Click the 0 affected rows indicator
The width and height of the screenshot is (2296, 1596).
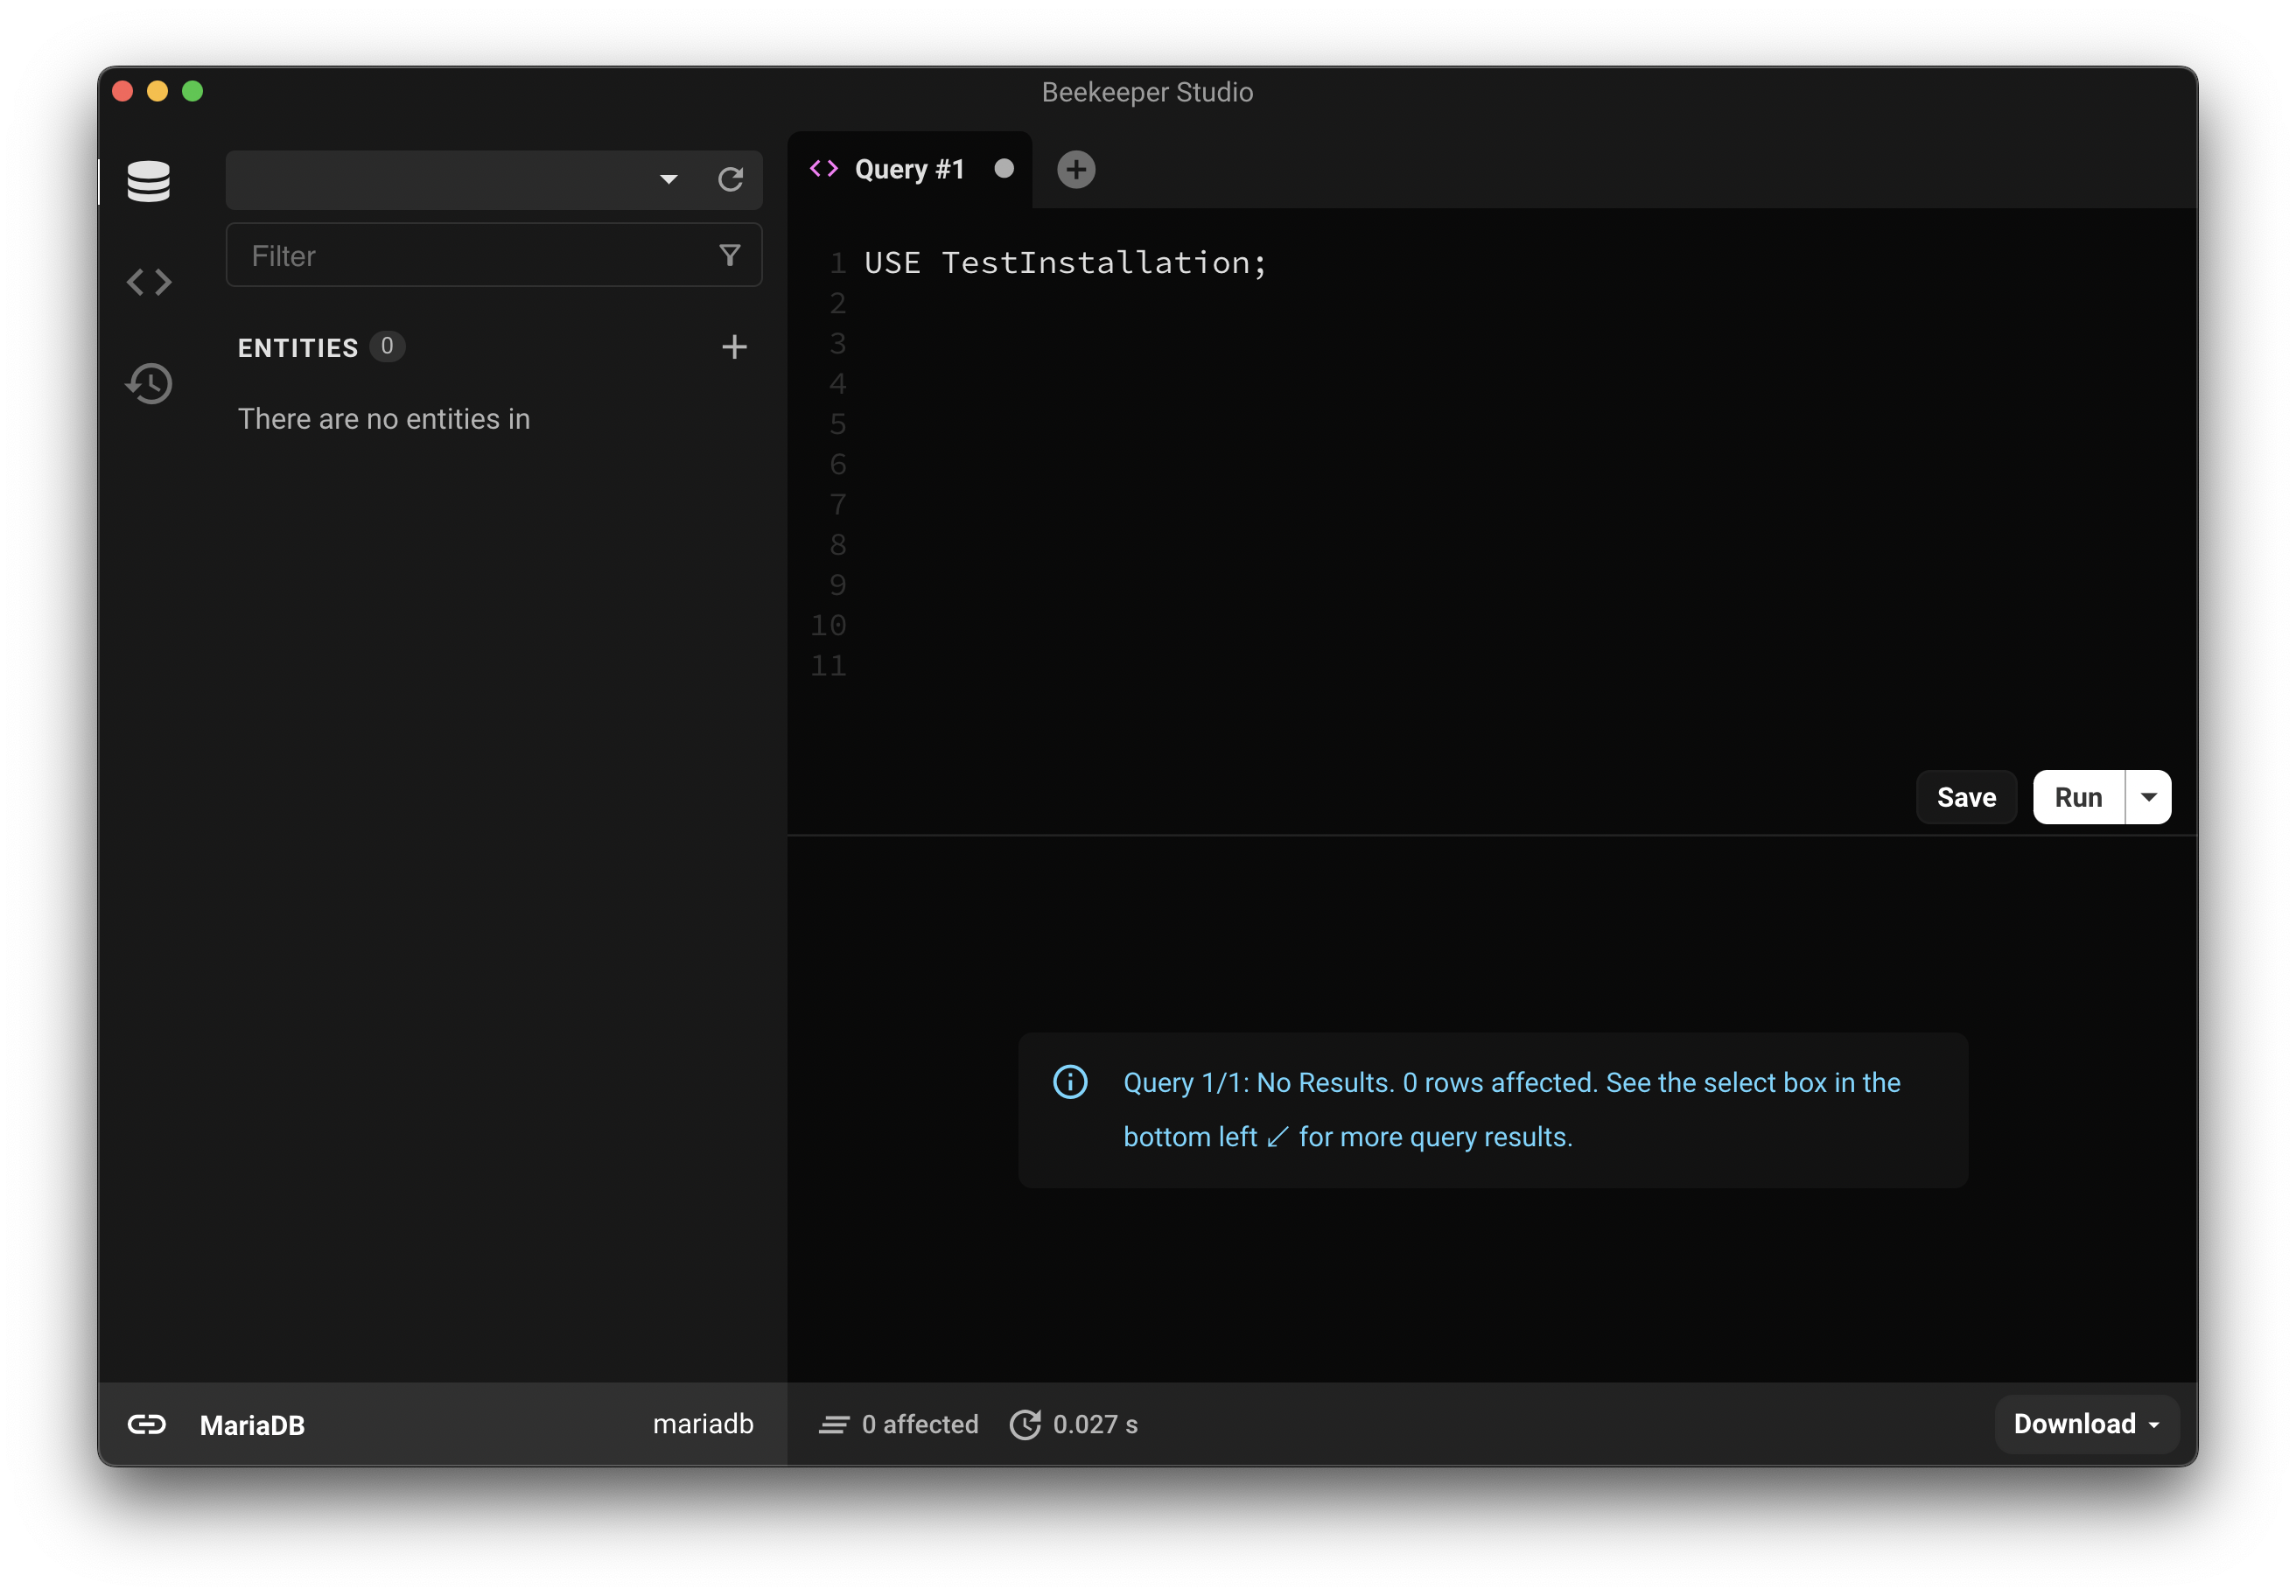[898, 1424]
